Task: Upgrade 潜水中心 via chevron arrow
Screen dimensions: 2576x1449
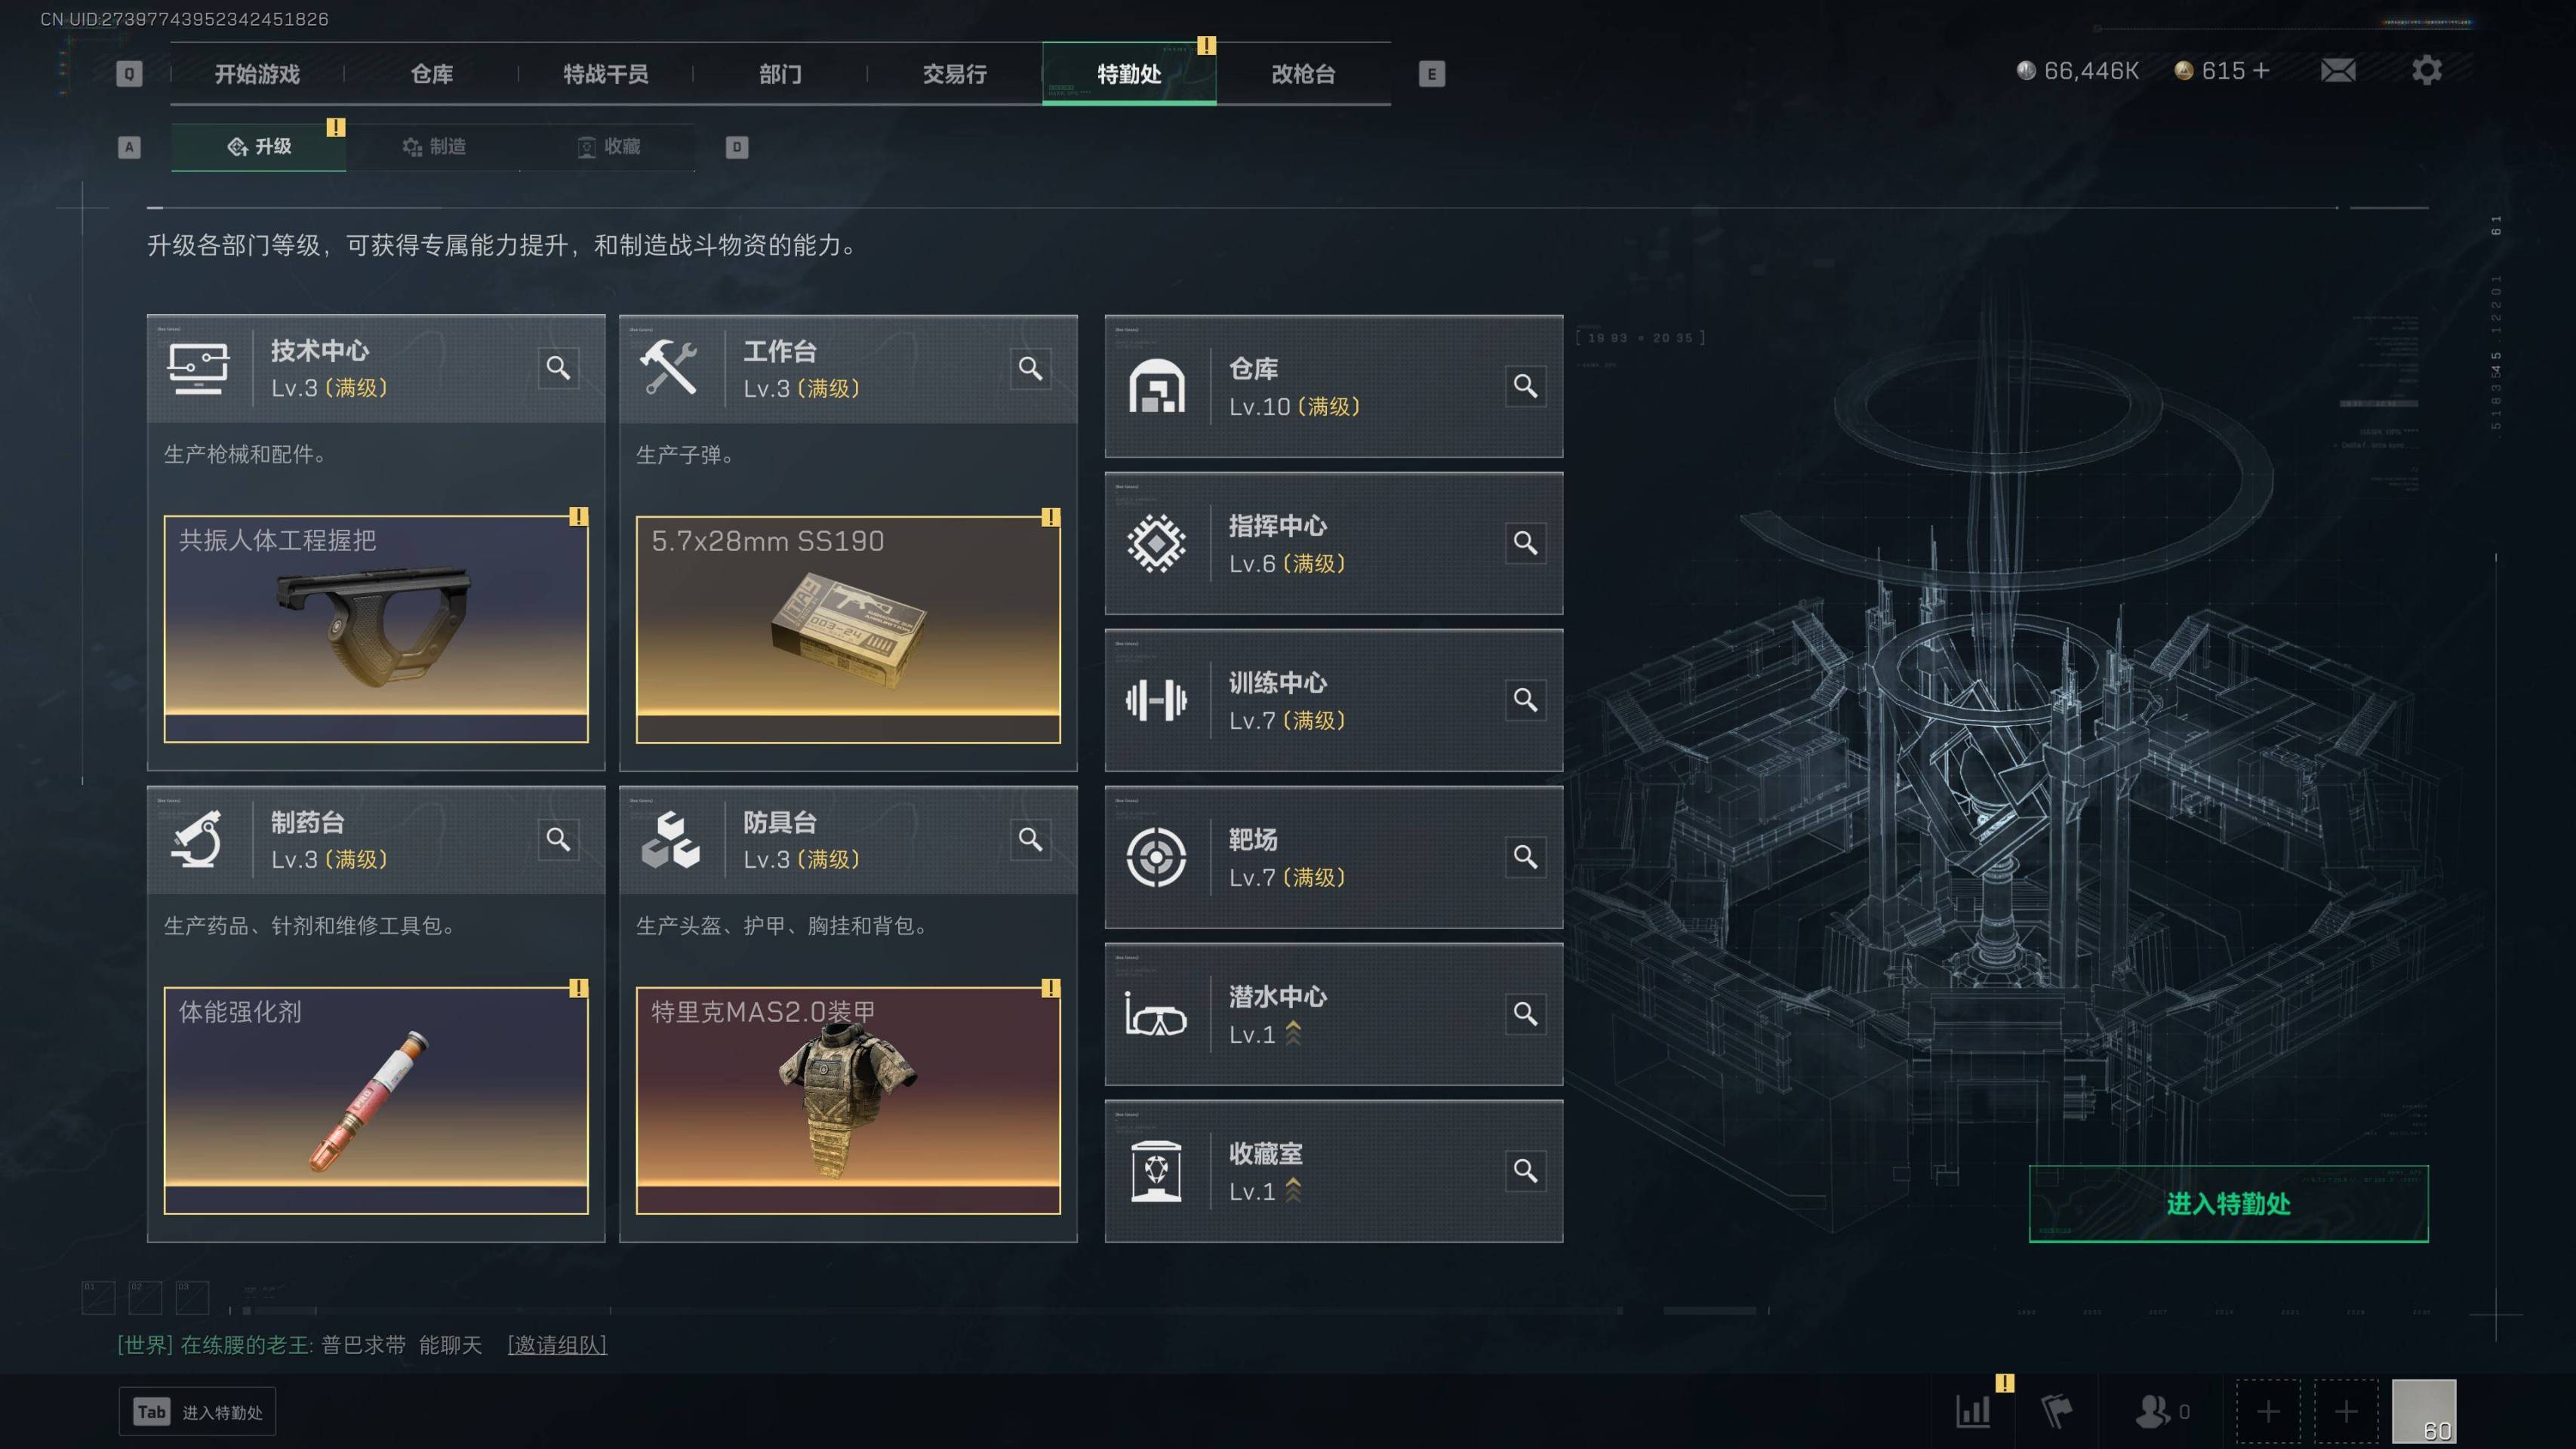Action: 1293,1033
